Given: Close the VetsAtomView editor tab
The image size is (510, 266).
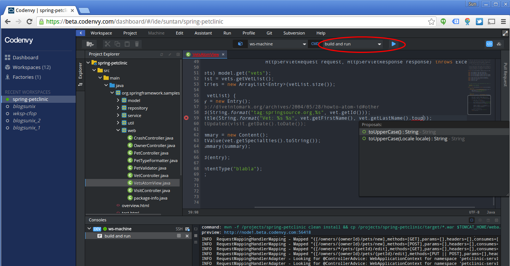Looking at the screenshot, I should pos(223,54).
